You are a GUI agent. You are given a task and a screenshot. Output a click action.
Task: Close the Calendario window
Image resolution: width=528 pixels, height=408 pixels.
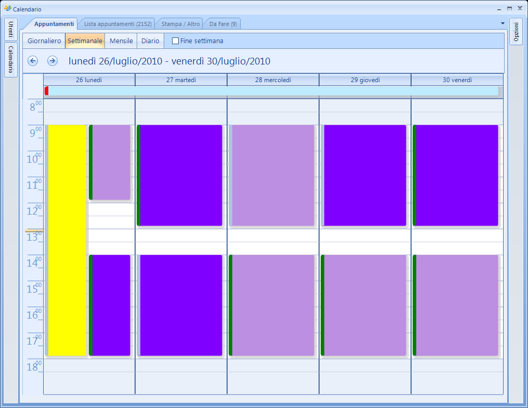click(x=520, y=8)
